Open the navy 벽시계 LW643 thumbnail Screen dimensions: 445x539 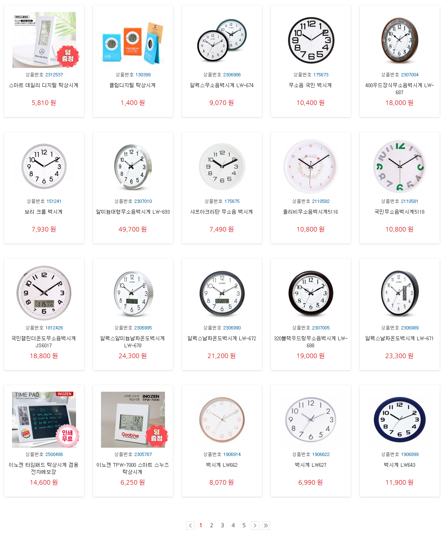[x=399, y=419]
